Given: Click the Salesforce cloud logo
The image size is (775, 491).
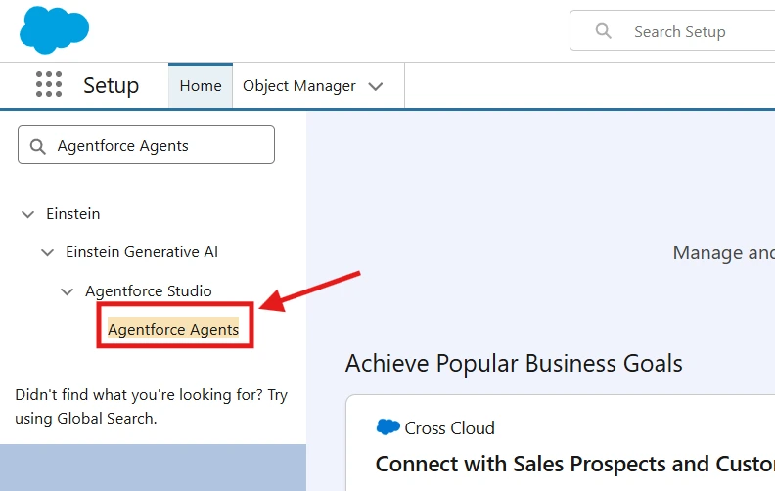Looking at the screenshot, I should coord(54,29).
